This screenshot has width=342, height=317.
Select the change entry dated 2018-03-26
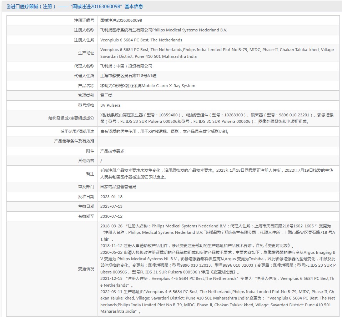pyautogui.click(x=218, y=232)
